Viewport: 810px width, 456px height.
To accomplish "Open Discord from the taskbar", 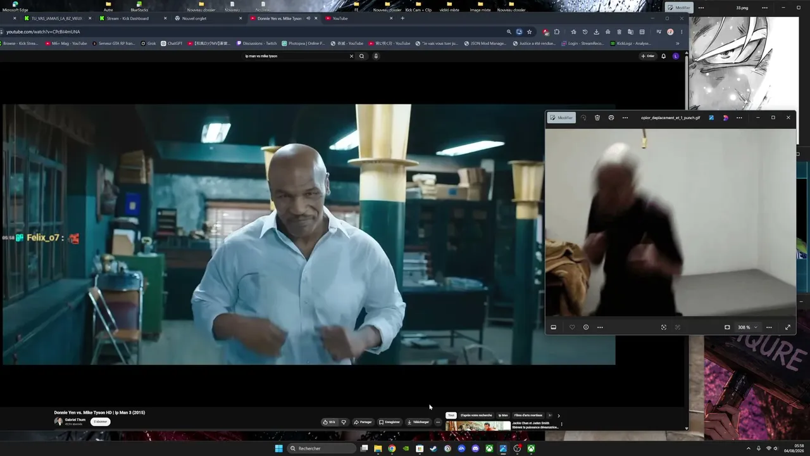I will click(475, 448).
